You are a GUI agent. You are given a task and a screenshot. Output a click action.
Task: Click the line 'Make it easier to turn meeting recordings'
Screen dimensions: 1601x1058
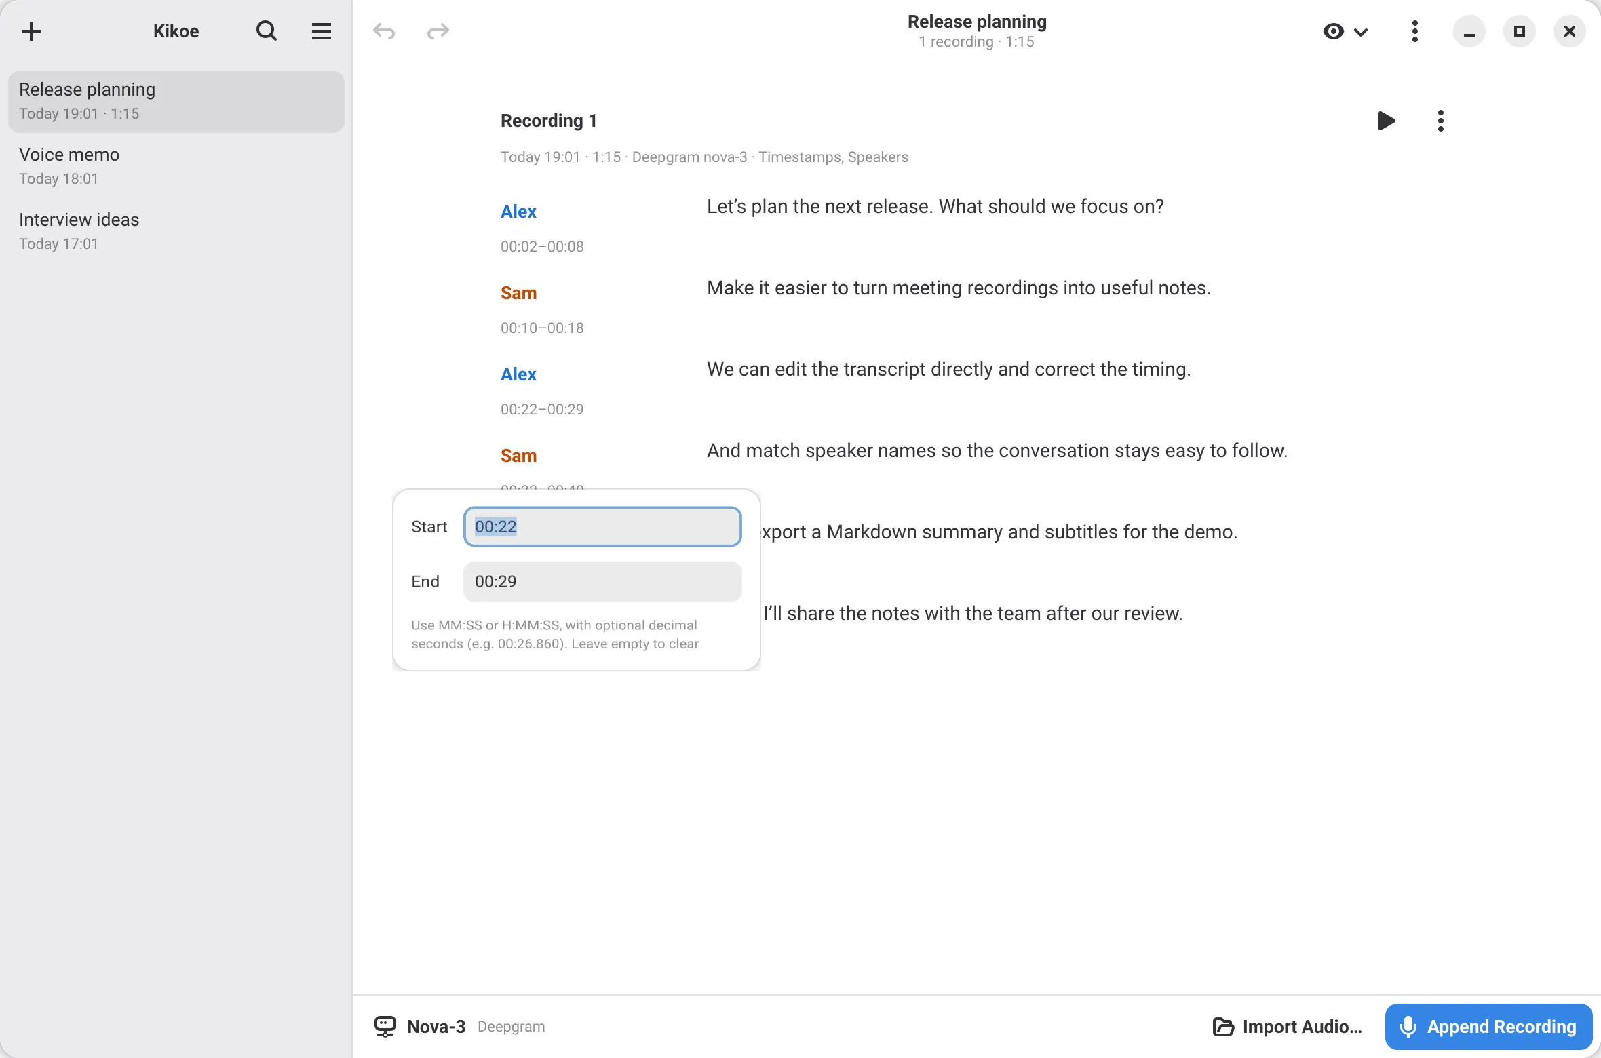tap(959, 288)
